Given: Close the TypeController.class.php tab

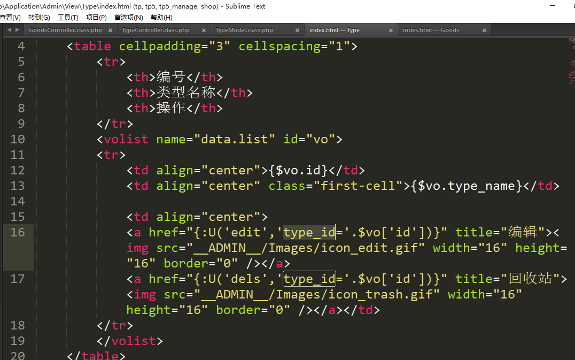Looking at the screenshot, I should [204, 30].
